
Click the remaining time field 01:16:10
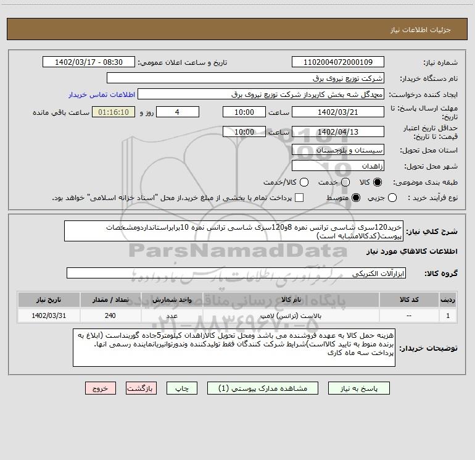114,112
